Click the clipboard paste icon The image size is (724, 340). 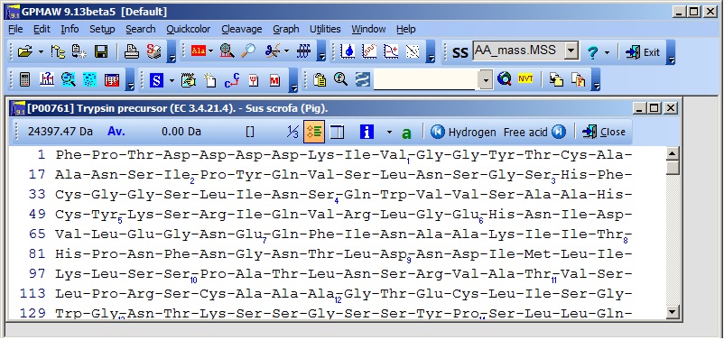(320, 79)
